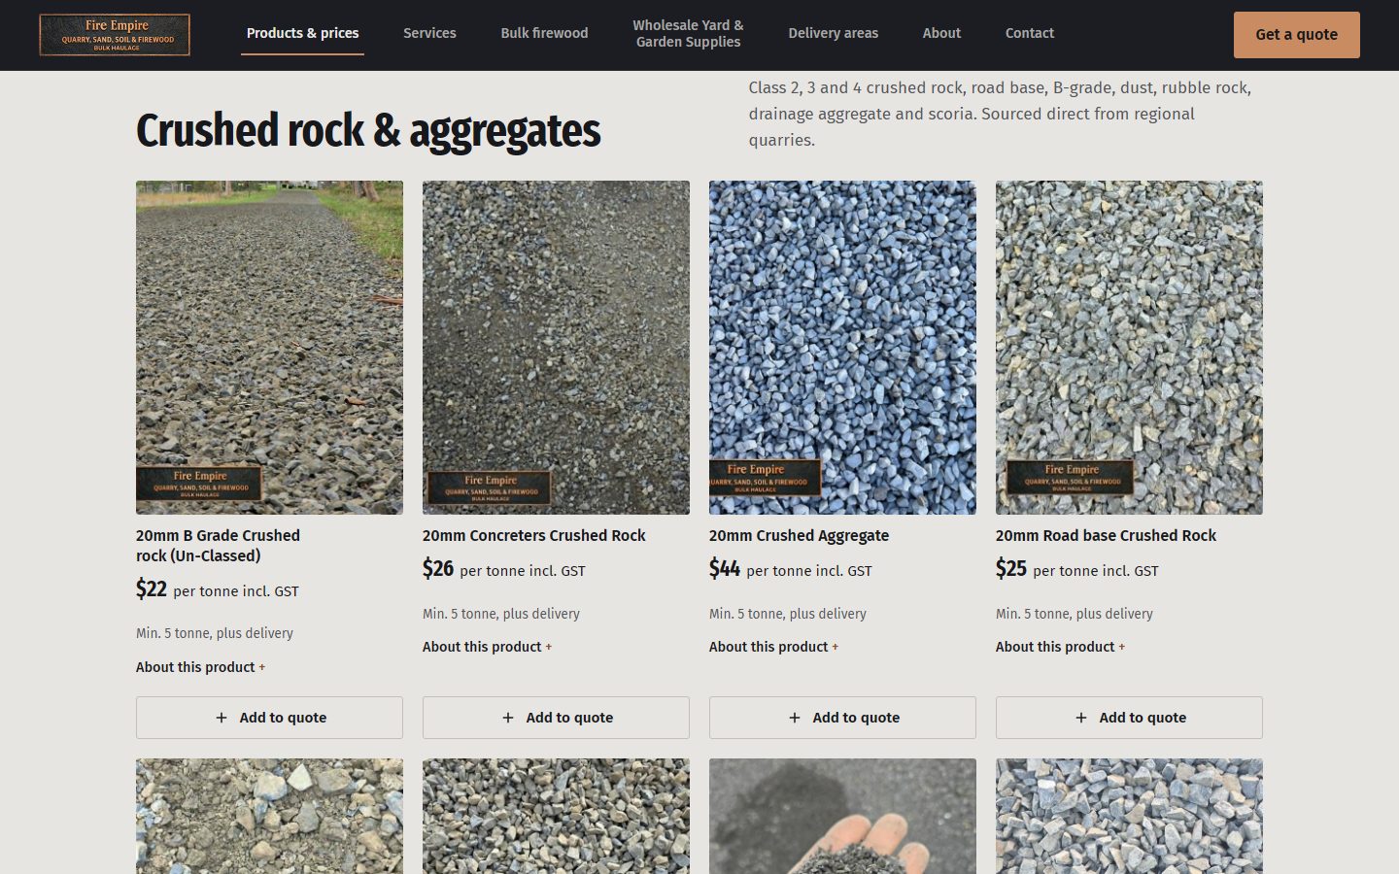Add 20mm Crushed Aggregate to quote
Screen dimensions: 1399x874
(x=842, y=718)
